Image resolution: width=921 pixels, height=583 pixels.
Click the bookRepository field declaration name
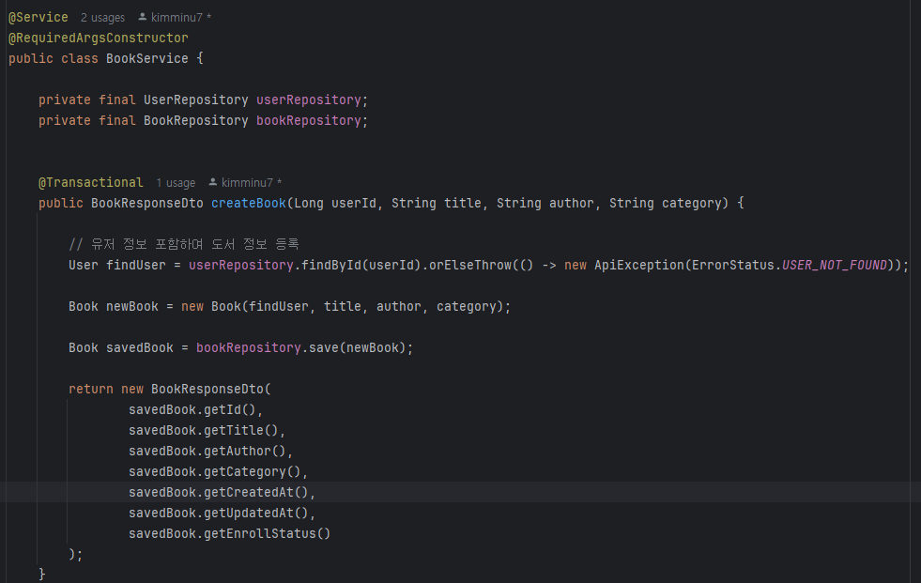tap(308, 121)
